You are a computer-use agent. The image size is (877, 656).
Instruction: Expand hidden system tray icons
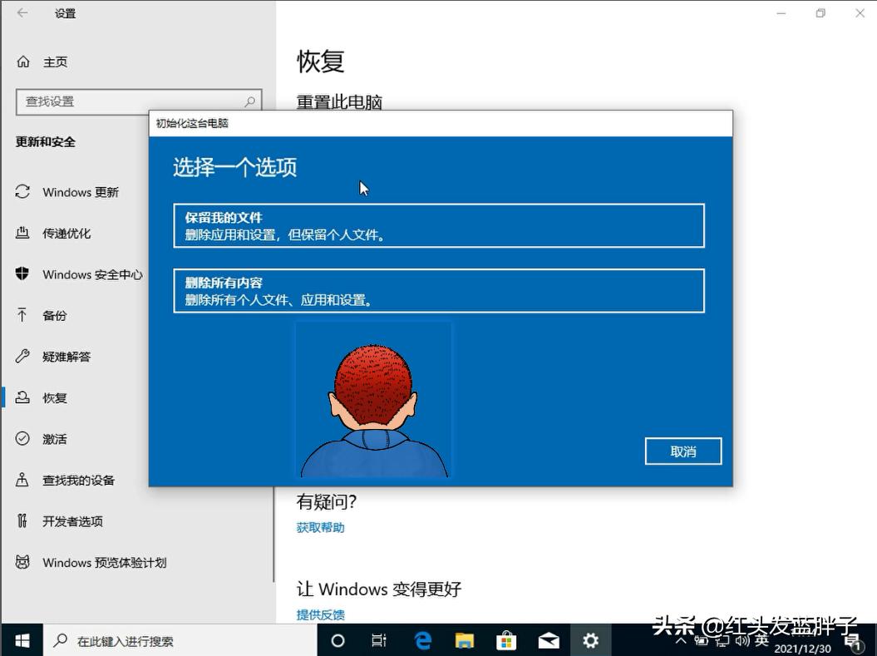[x=681, y=641]
